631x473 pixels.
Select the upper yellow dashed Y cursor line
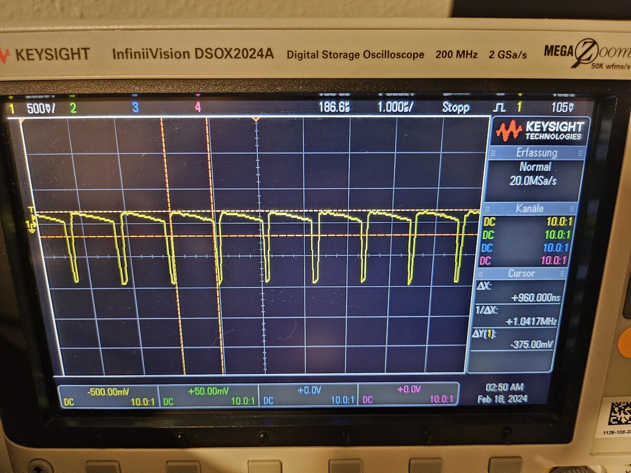[x=258, y=212]
